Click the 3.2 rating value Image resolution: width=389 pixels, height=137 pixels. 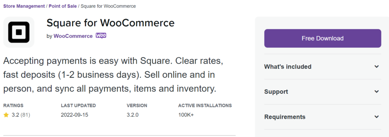tap(15, 115)
